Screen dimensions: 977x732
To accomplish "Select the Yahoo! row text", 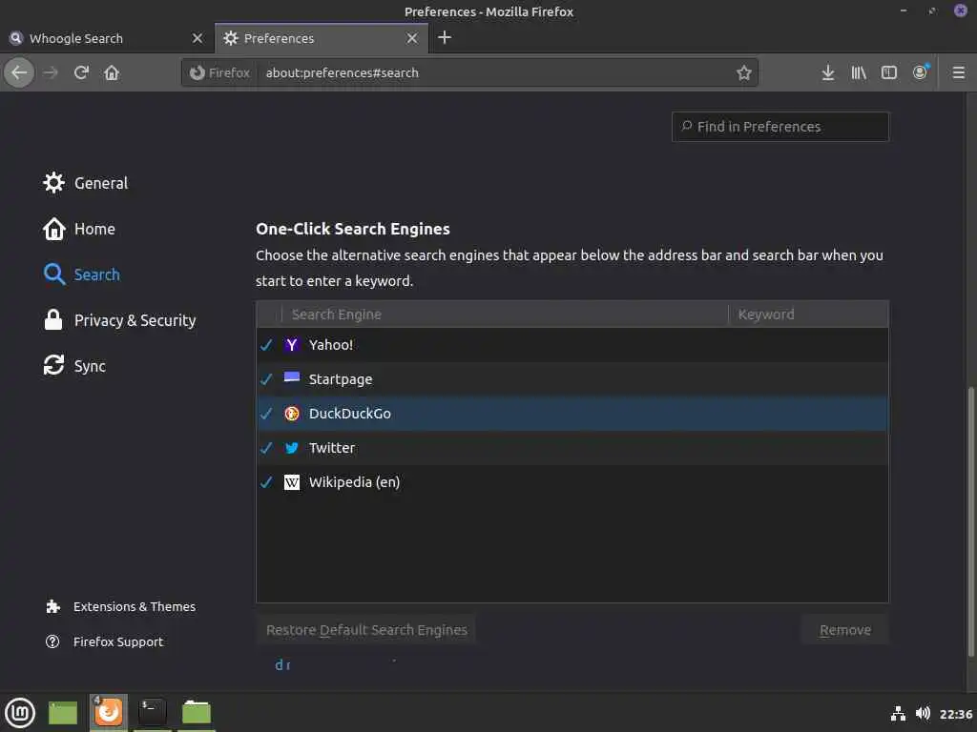I will (331, 345).
